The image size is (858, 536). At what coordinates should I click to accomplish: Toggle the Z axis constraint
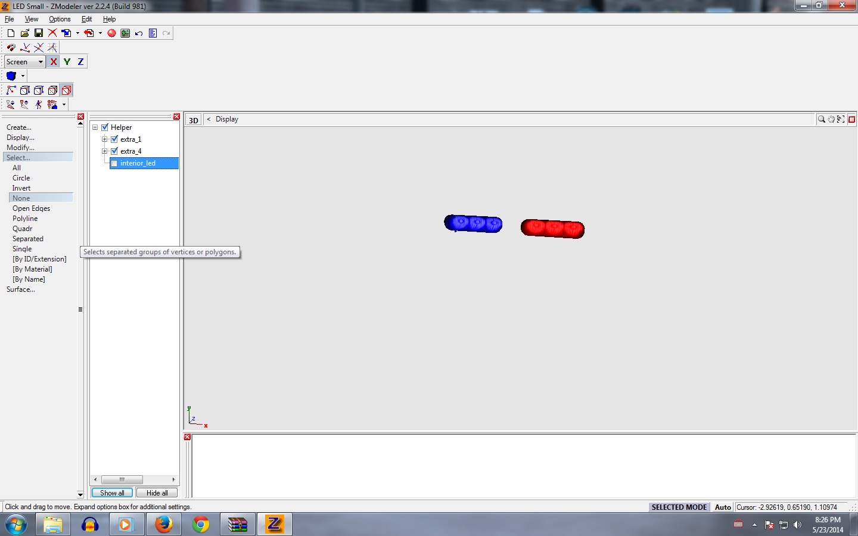(80, 62)
